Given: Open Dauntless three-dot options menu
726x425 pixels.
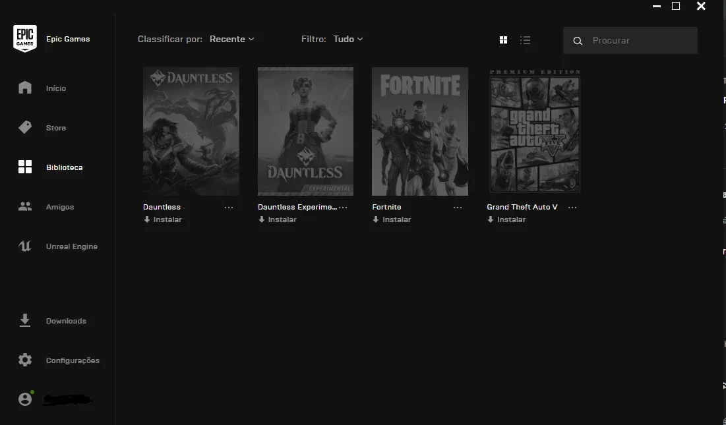Looking at the screenshot, I should [229, 208].
